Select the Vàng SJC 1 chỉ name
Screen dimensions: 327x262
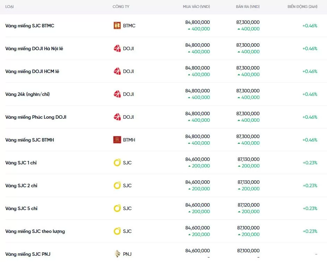coord(21,163)
